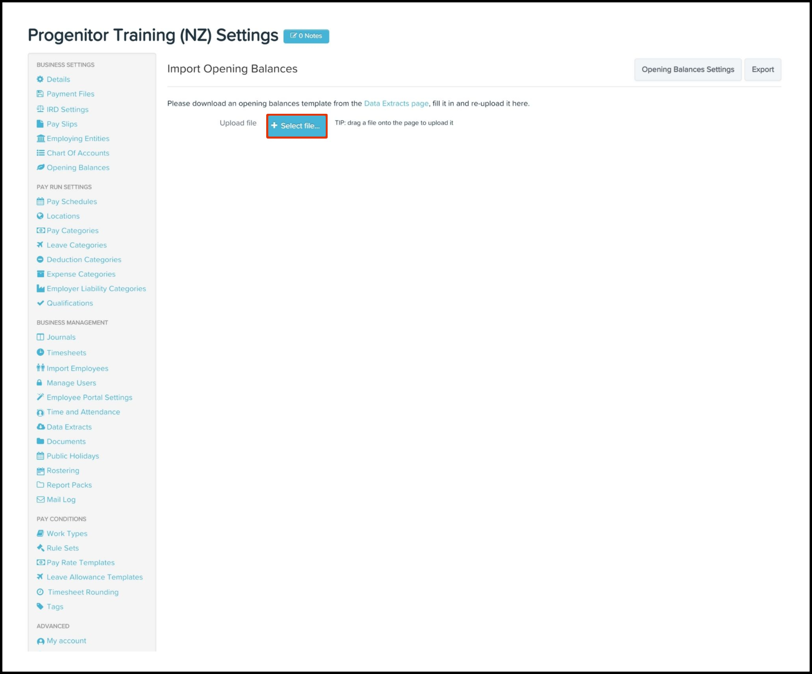The width and height of the screenshot is (812, 674).
Task: Click the airplane icon beside Leave Categories
Action: [40, 245]
